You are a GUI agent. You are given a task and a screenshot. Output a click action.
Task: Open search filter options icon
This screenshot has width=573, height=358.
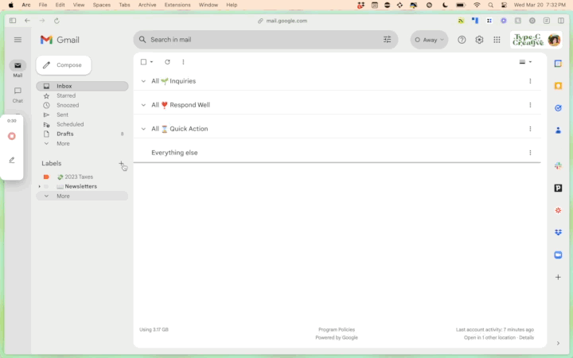coord(388,40)
